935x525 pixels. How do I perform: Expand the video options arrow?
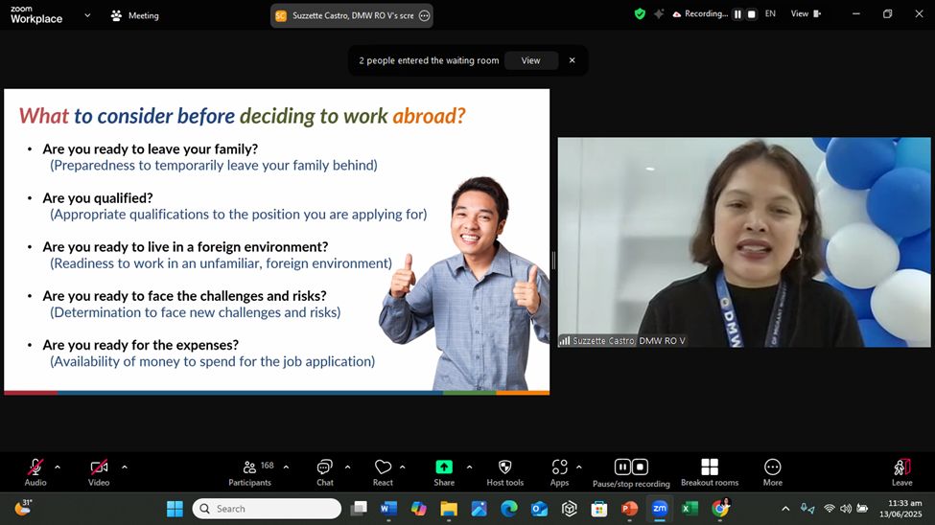[124, 468]
